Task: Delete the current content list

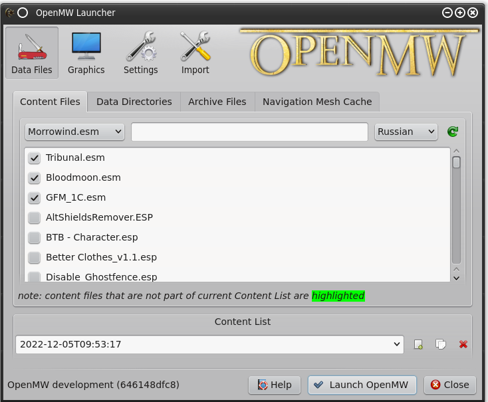Action: pyautogui.click(x=463, y=344)
